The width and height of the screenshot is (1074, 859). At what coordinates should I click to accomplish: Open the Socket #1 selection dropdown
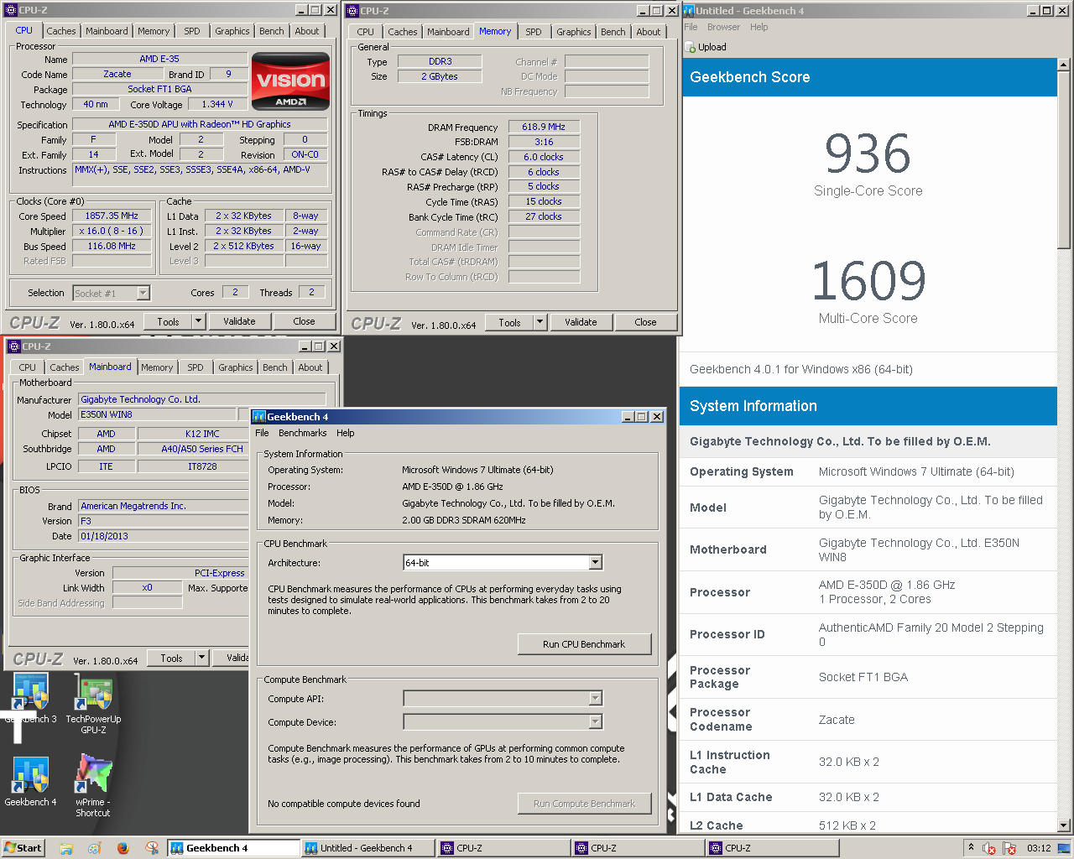click(143, 293)
